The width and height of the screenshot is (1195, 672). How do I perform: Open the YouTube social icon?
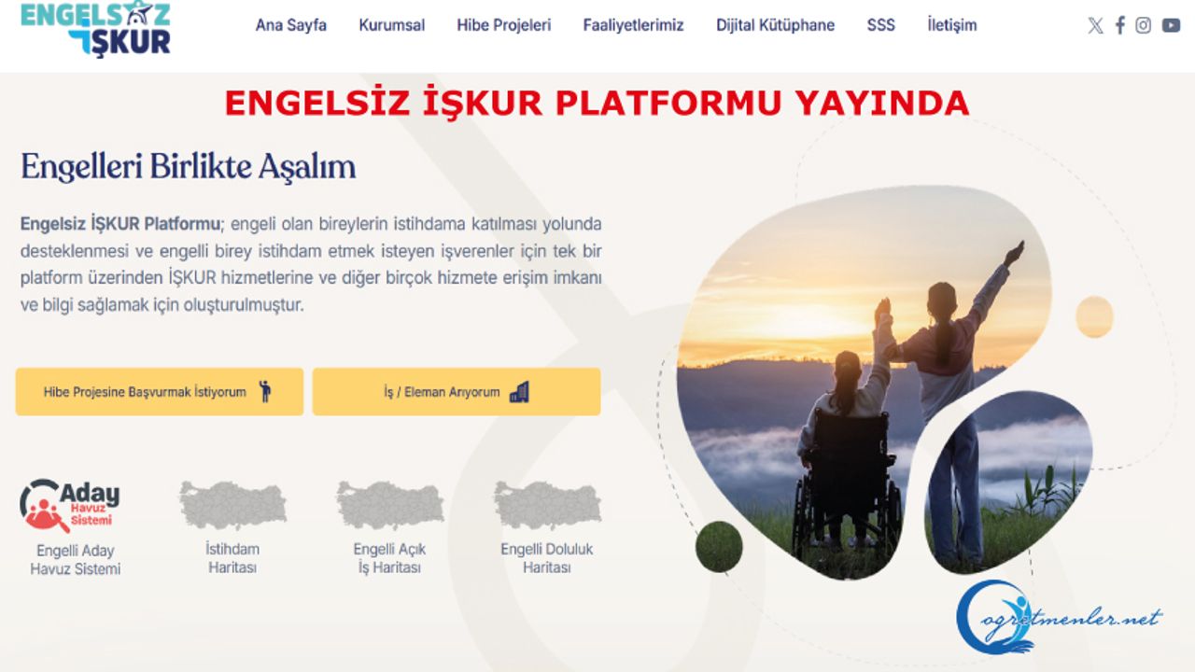tap(1171, 25)
